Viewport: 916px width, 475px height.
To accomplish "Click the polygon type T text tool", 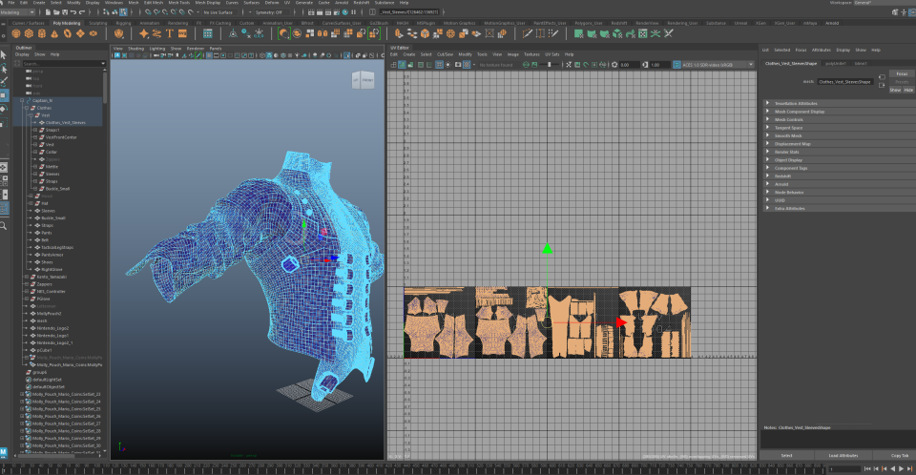I will point(170,34).
